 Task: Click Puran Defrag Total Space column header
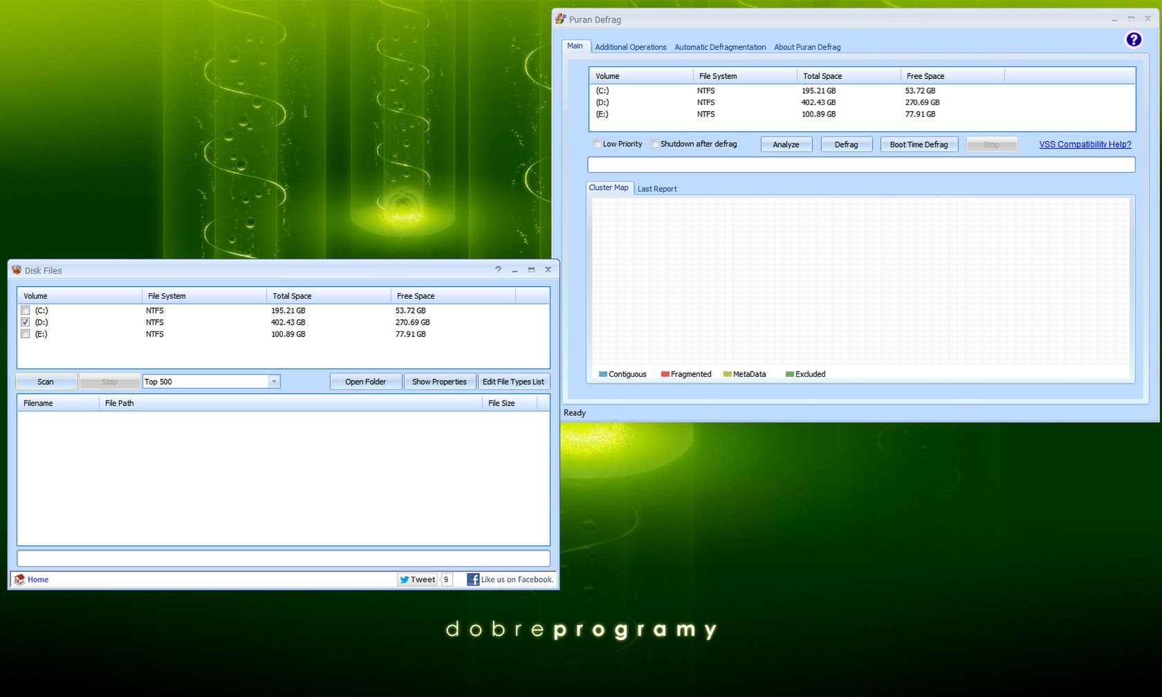click(x=849, y=76)
